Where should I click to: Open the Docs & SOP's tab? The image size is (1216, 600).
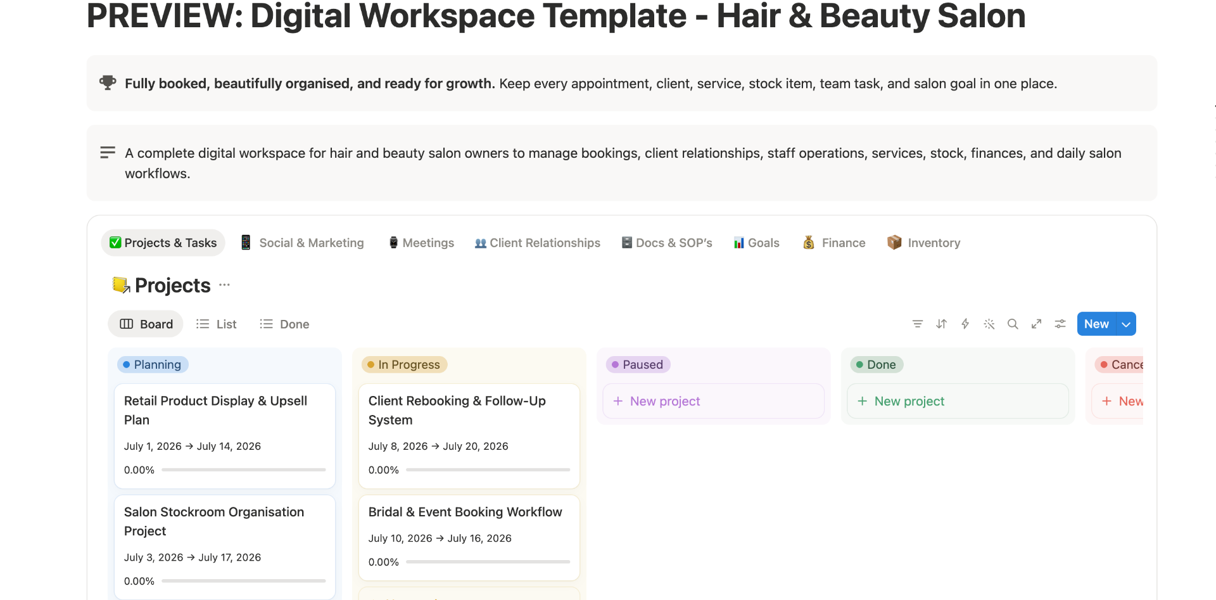click(x=667, y=243)
